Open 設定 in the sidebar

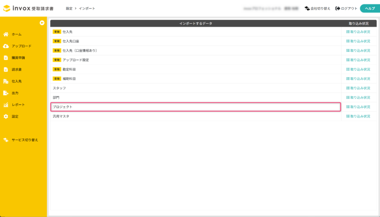[x=15, y=116]
